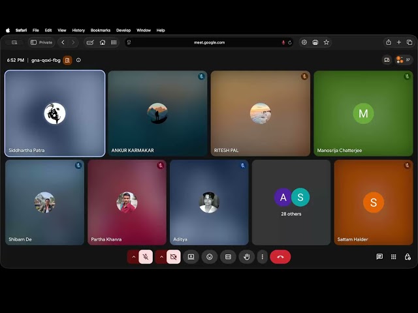The image size is (418, 313).
Task: Click Shibam De's muted mic indicator
Action: [x=78, y=166]
